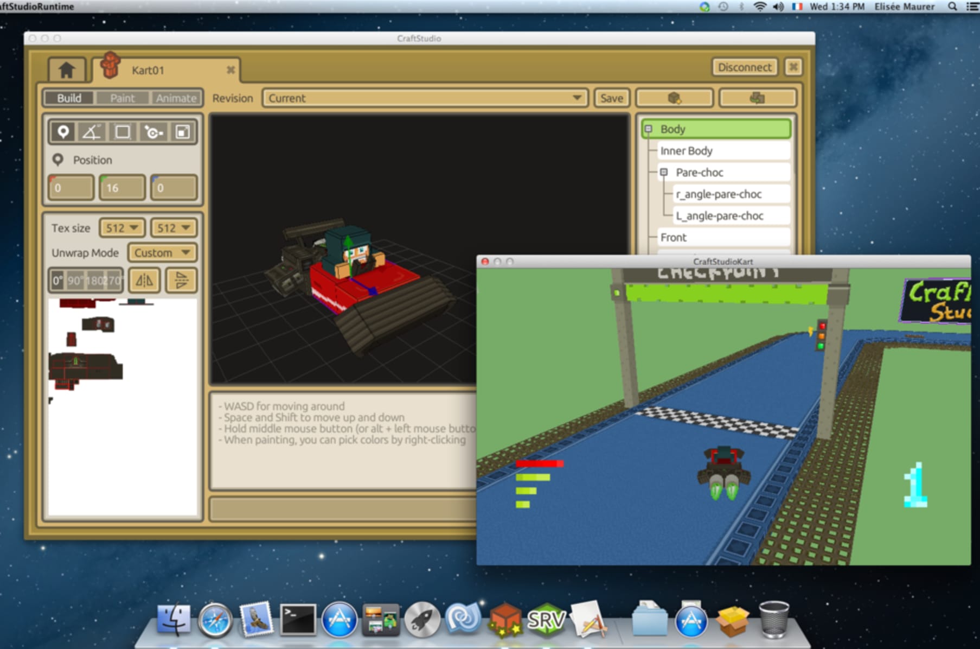
Task: Open Finder from the Dock
Action: (174, 620)
